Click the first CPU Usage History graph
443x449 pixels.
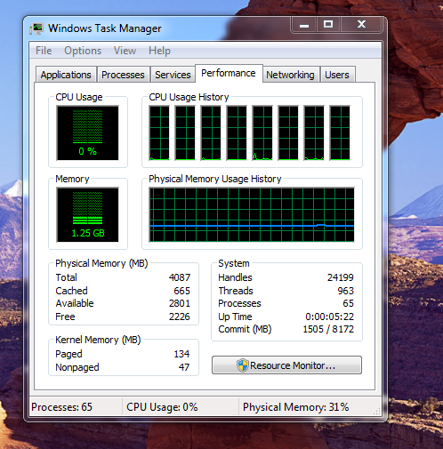[x=159, y=133]
